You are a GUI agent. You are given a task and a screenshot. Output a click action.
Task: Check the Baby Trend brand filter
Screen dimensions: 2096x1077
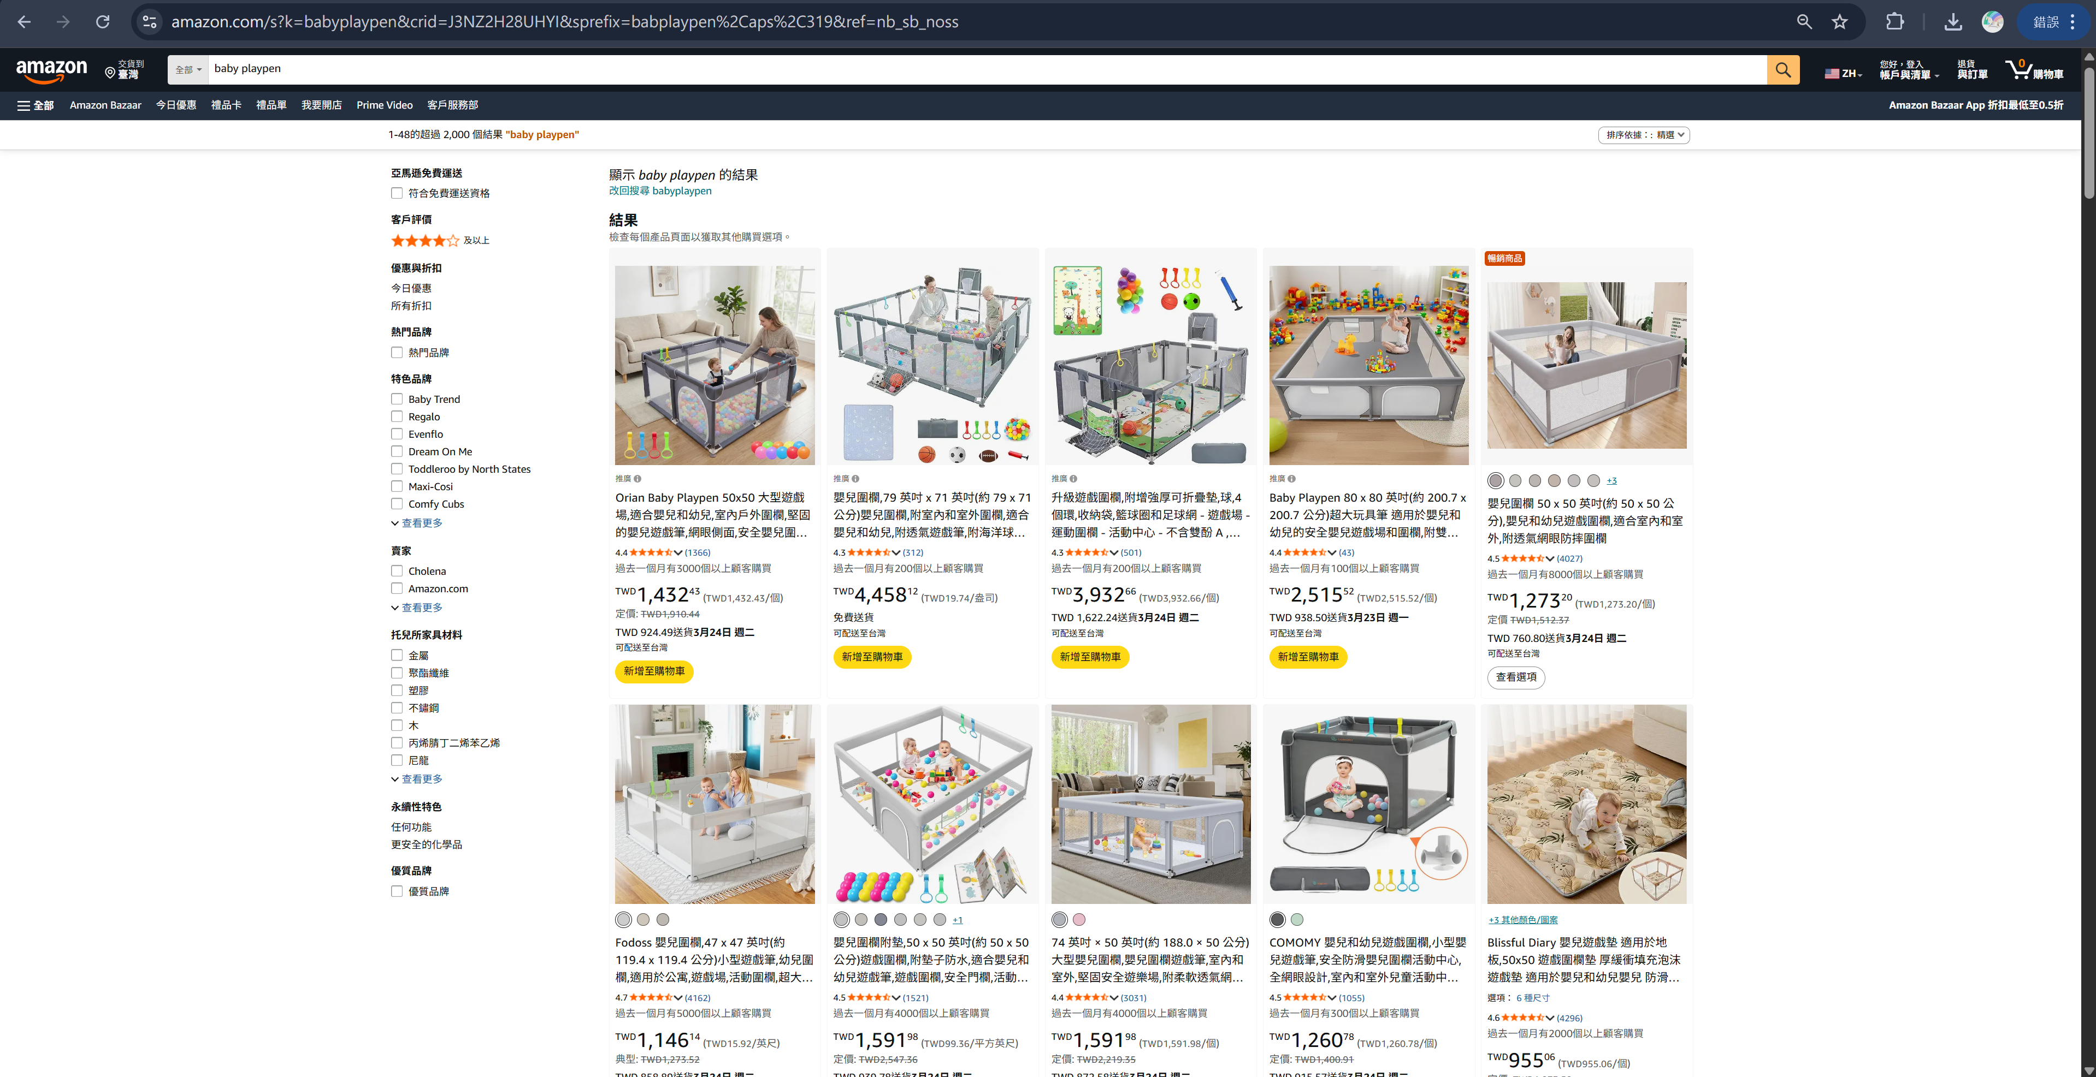[x=397, y=399]
